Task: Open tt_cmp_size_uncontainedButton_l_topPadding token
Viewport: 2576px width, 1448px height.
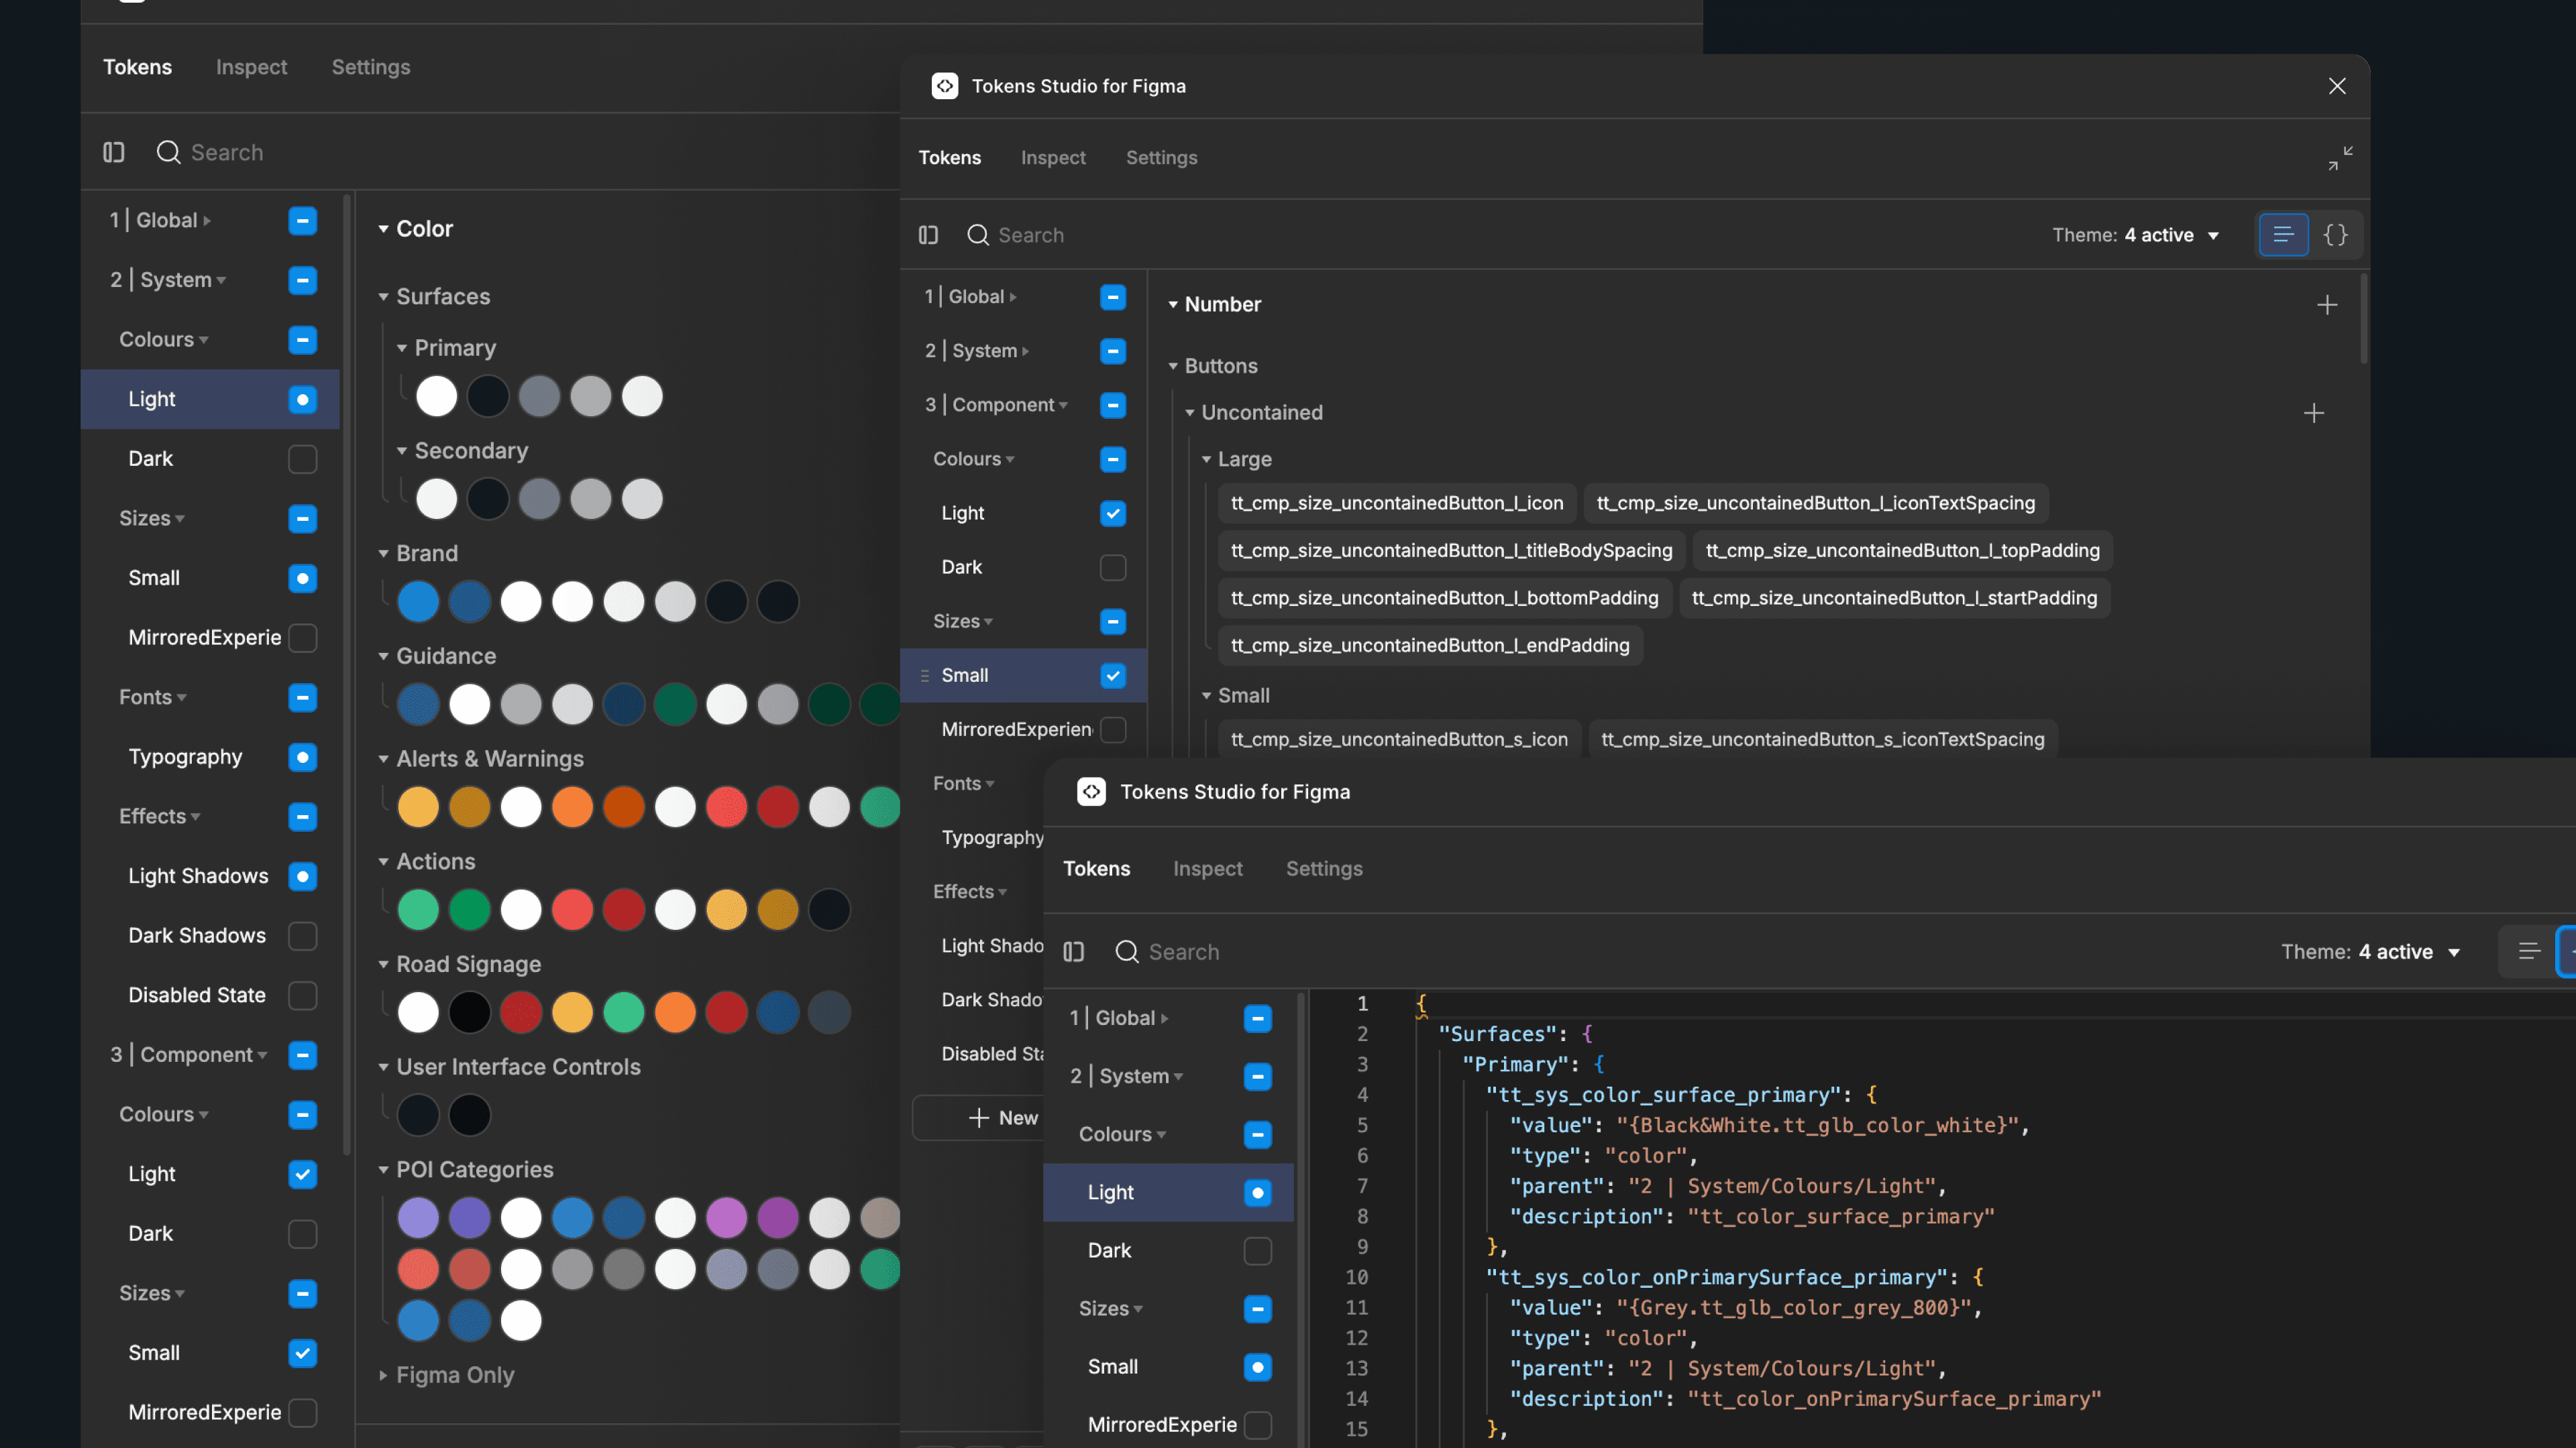Action: (x=1902, y=550)
